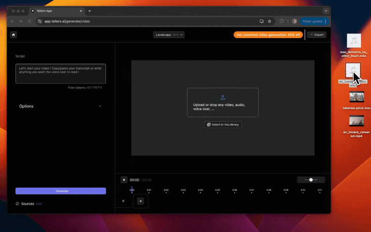This screenshot has height=232, width=371.
Task: Click the browser forward arrow
Action: coord(21,21)
